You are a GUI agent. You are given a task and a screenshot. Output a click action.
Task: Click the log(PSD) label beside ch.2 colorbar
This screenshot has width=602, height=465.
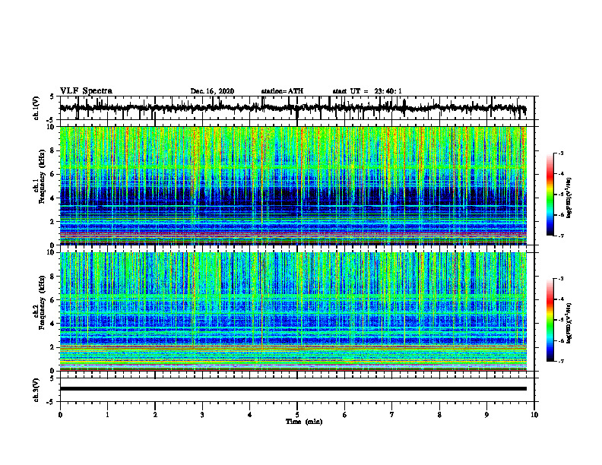(569, 323)
